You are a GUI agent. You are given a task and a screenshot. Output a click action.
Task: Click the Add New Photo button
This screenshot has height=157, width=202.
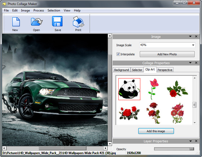pyautogui.click(x=167, y=54)
